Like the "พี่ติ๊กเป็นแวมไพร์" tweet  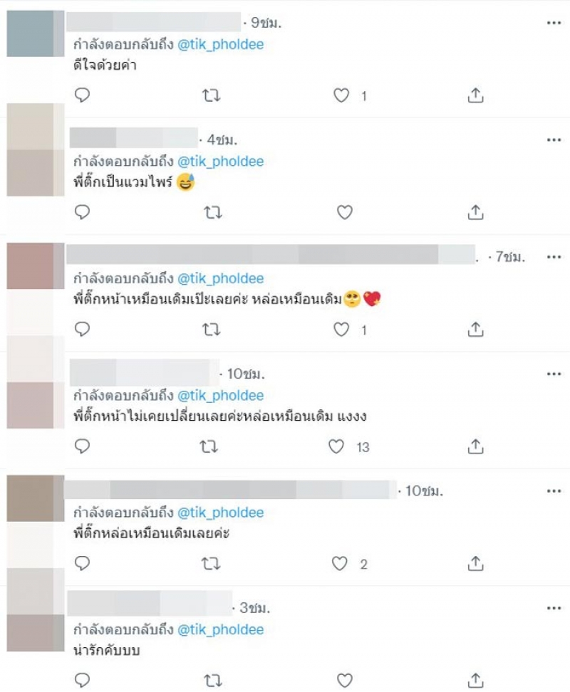344,212
